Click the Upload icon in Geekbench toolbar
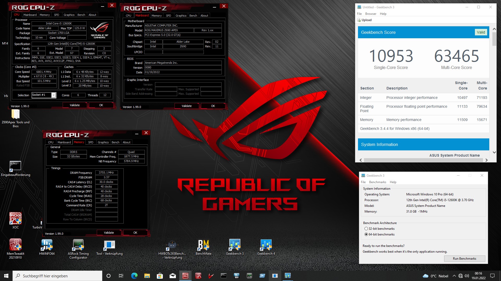The width and height of the screenshot is (501, 281). coord(359,20)
